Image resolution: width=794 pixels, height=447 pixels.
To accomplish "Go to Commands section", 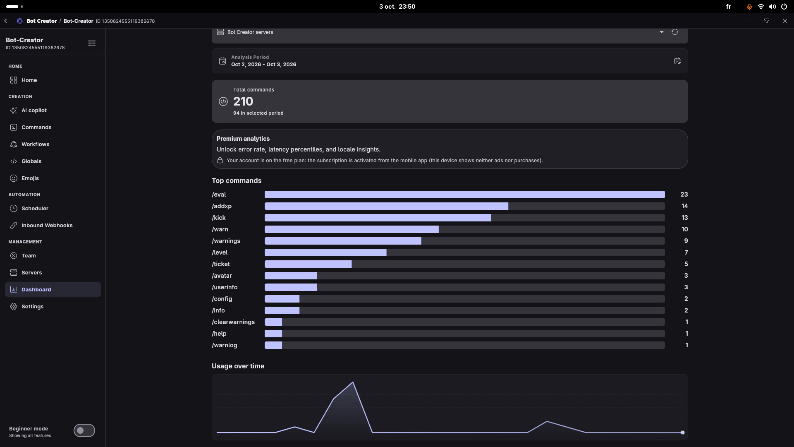I will (53, 127).
